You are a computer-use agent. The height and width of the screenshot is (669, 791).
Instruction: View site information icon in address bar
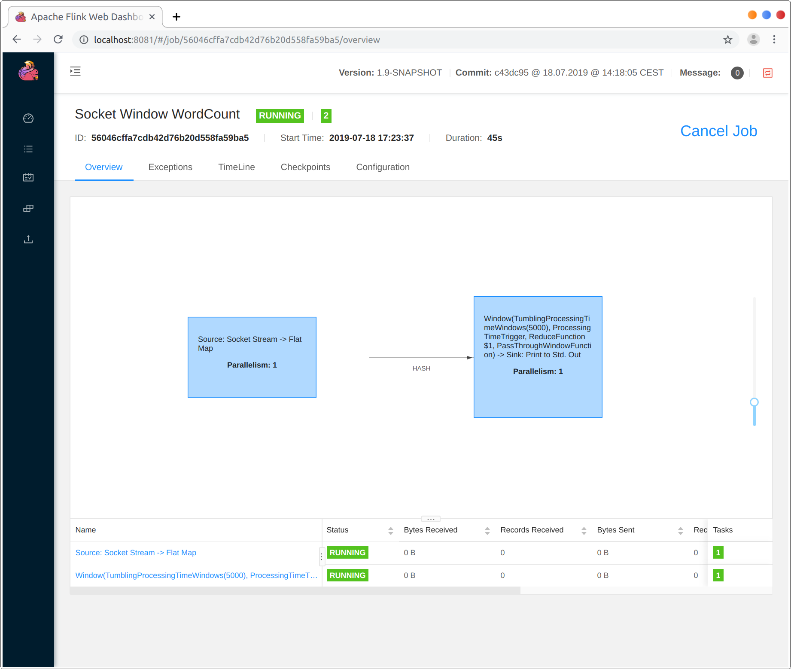click(84, 40)
